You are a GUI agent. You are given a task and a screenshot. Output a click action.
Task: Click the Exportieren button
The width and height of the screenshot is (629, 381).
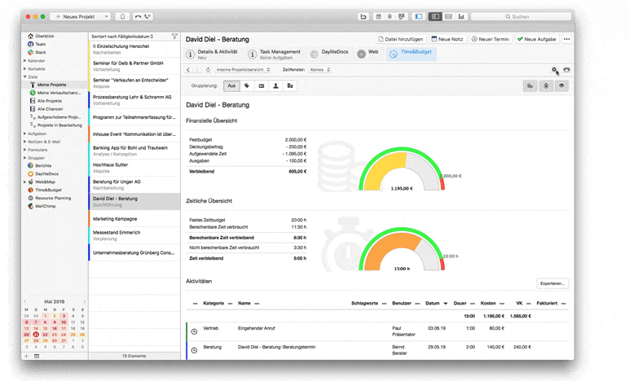[x=552, y=283]
